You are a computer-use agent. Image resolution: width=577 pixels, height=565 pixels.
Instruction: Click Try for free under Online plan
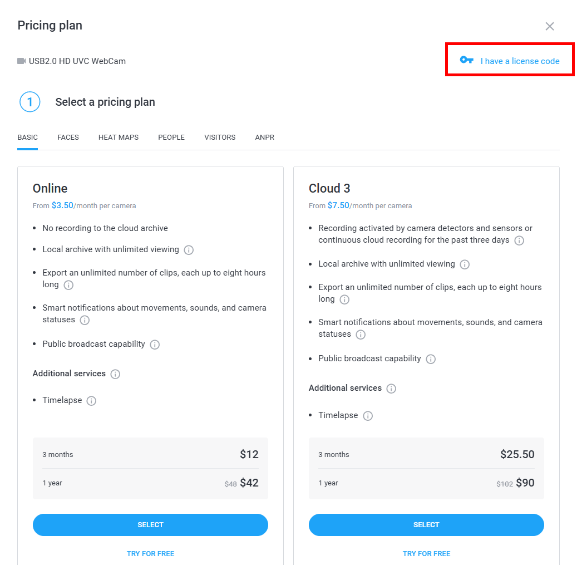pyautogui.click(x=150, y=554)
